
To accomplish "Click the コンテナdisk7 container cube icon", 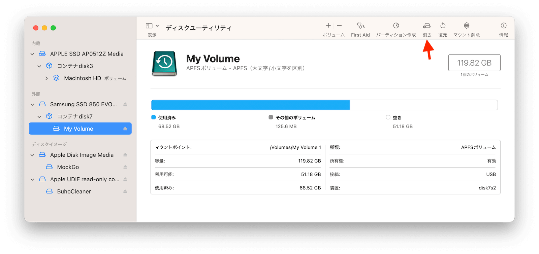I will tap(49, 116).
